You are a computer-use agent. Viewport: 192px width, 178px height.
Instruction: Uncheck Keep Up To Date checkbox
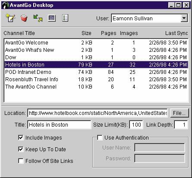(x=21, y=149)
